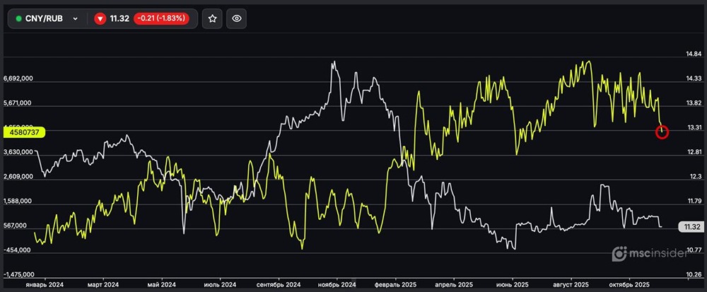Click the октябрь 2025 axis label
Viewport: 707px width, 292px height.
point(629,285)
